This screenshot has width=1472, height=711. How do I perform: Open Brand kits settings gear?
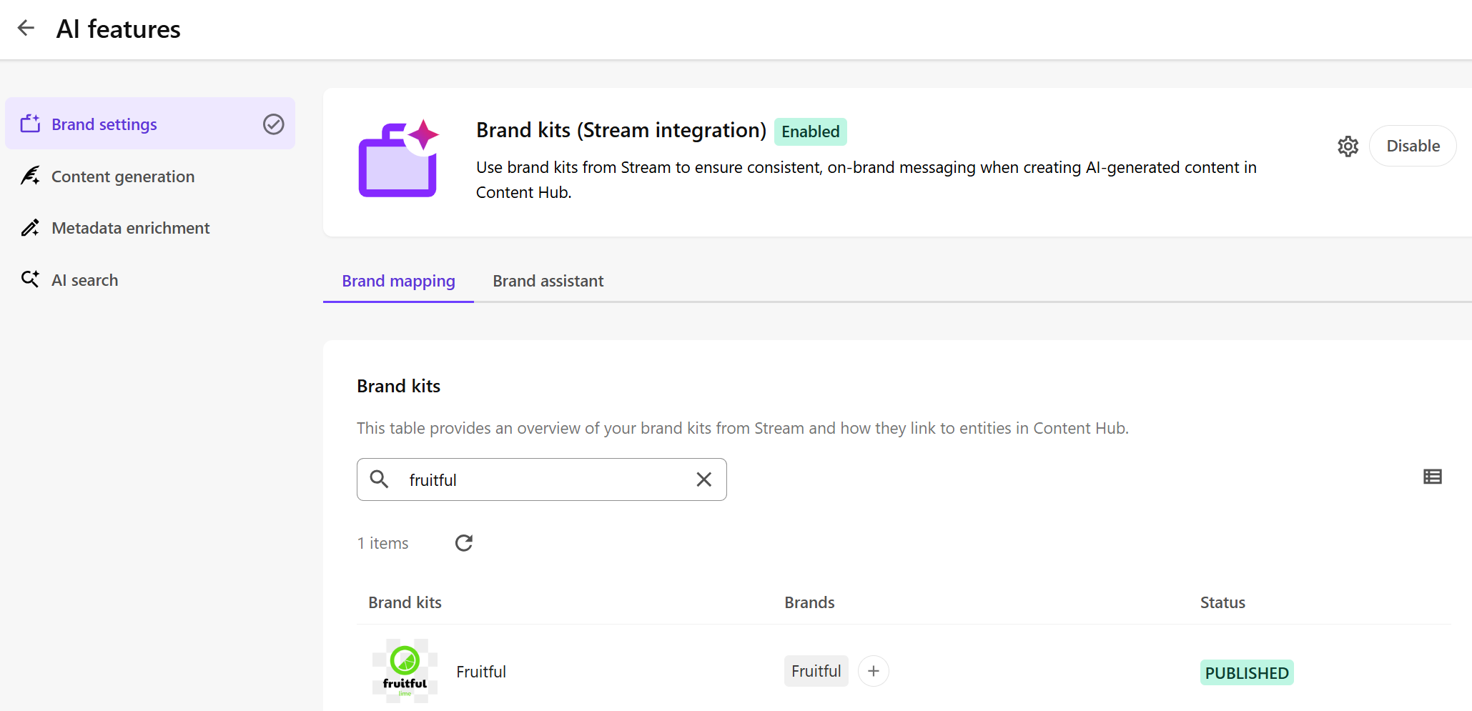1348,146
